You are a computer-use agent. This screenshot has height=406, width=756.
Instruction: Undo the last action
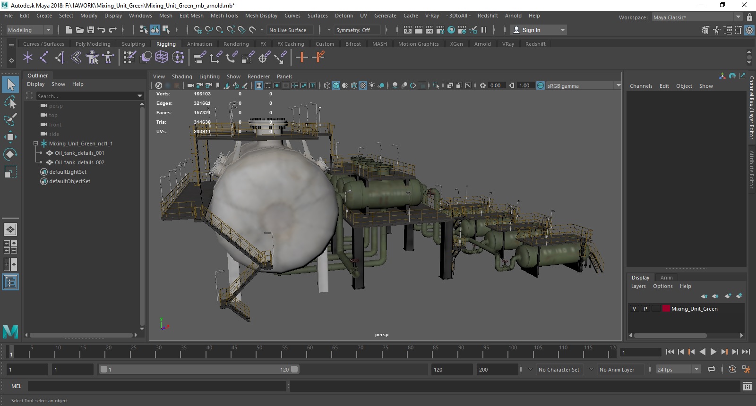coord(101,30)
